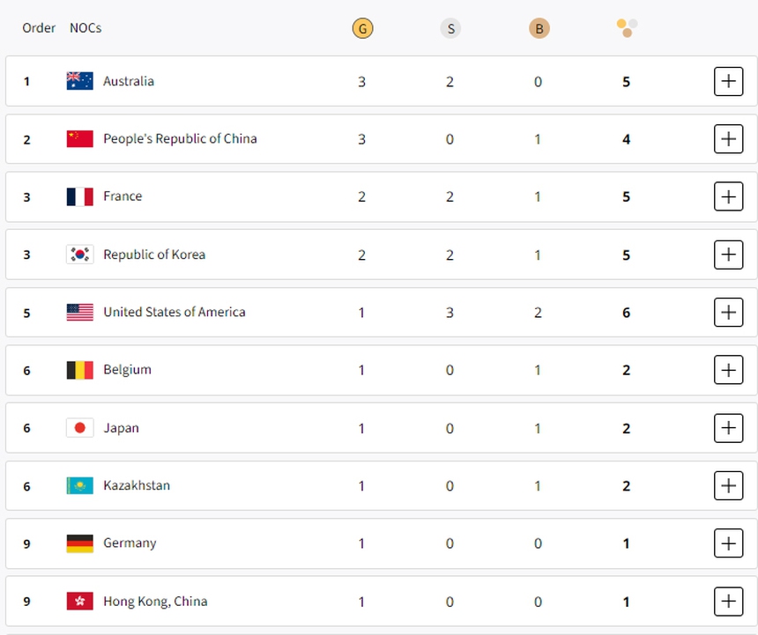The height and width of the screenshot is (635, 758).
Task: Expand the Germany row details
Action: pyautogui.click(x=729, y=543)
